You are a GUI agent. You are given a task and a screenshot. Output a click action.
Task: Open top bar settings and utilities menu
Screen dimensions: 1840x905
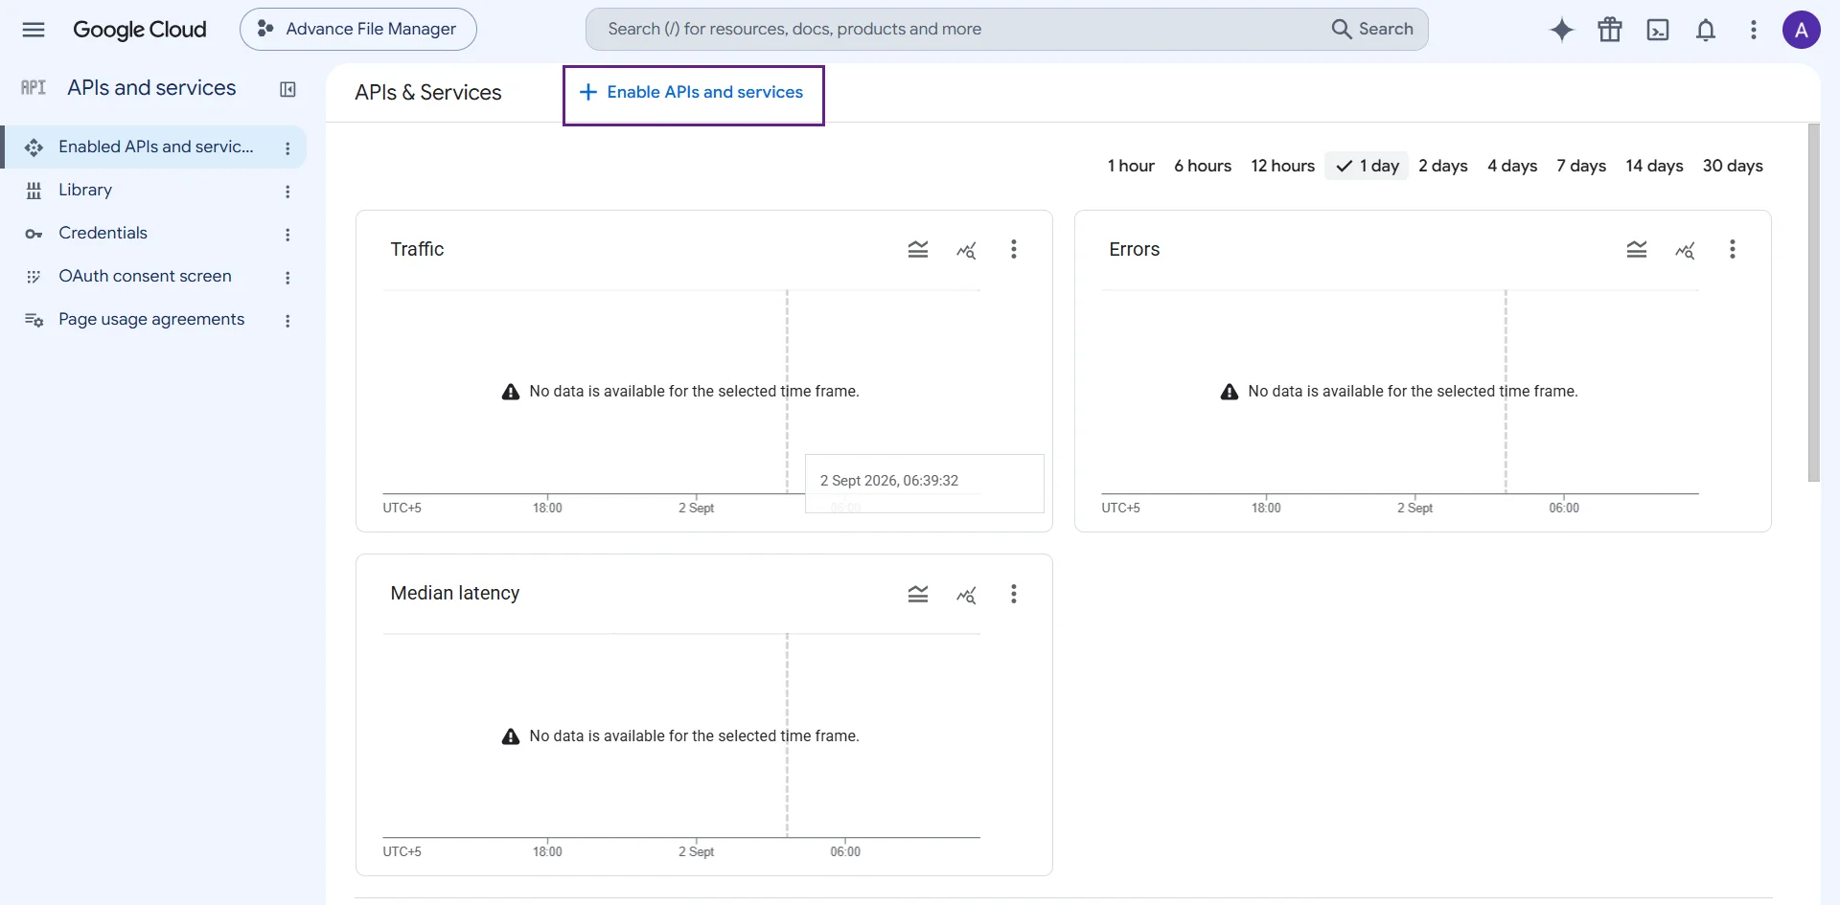(1754, 30)
